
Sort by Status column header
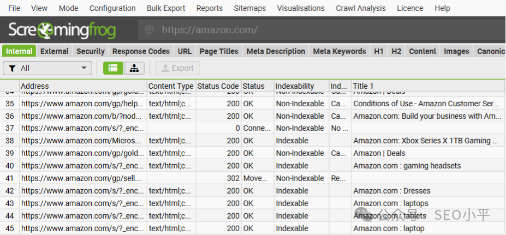(x=258, y=86)
